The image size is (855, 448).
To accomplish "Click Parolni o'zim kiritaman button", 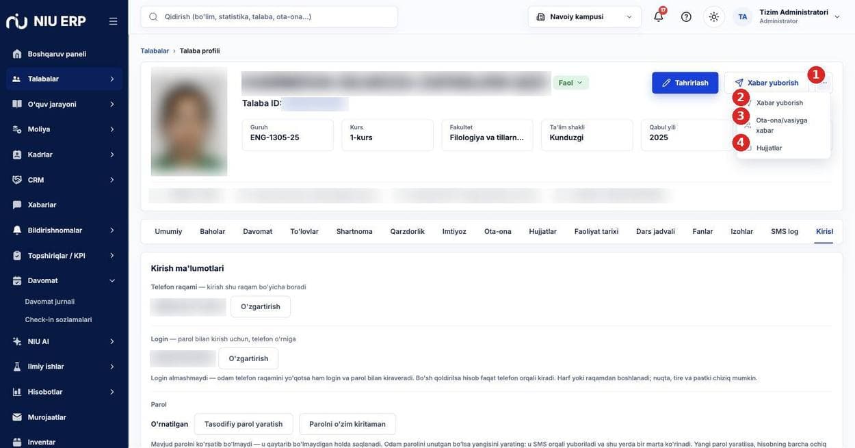I will 347,424.
